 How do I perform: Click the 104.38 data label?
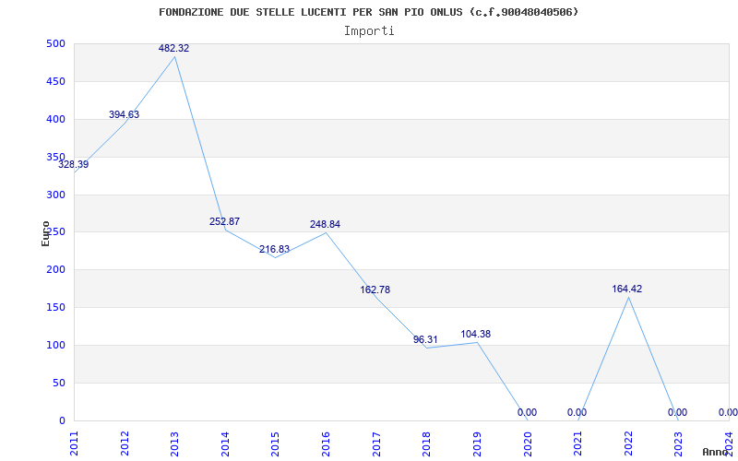475,334
